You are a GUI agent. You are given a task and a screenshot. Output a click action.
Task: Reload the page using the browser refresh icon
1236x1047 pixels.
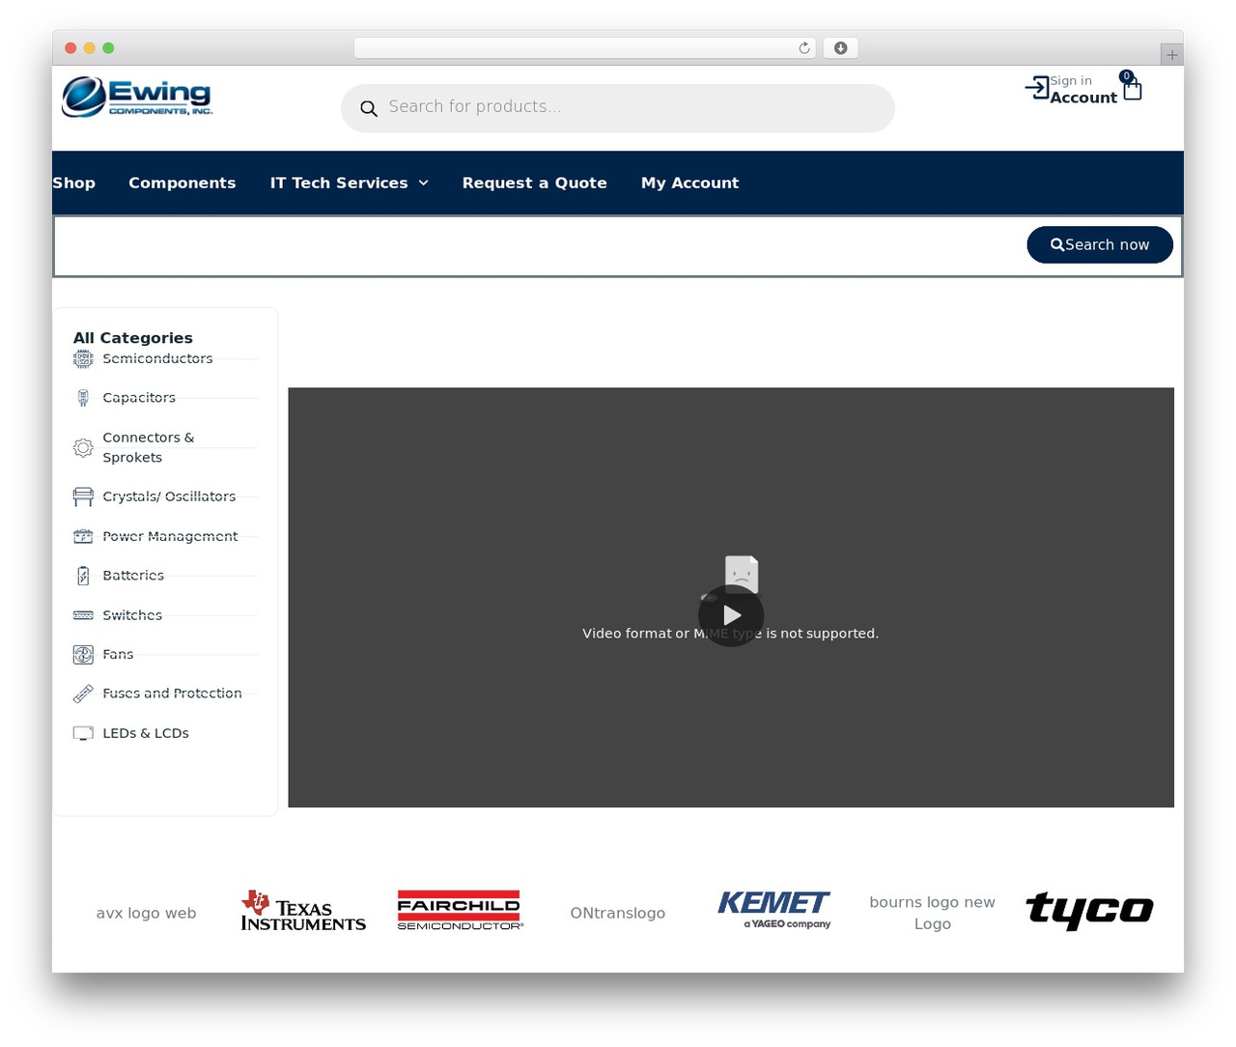[803, 48]
